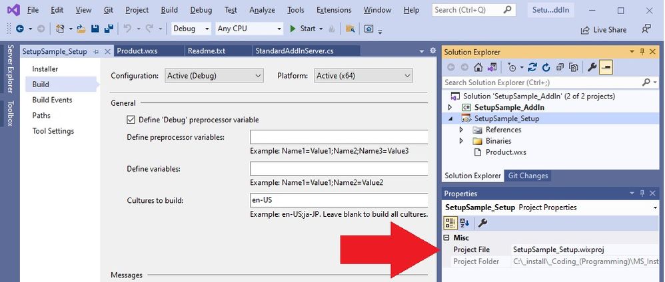The image size is (665, 282).
Task: Click the Save All icon
Action: point(109,29)
